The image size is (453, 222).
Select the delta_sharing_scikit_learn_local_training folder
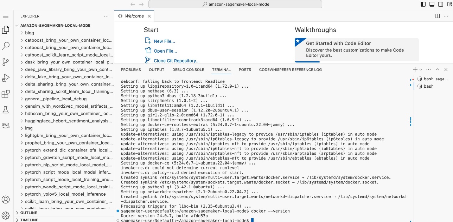64,92
